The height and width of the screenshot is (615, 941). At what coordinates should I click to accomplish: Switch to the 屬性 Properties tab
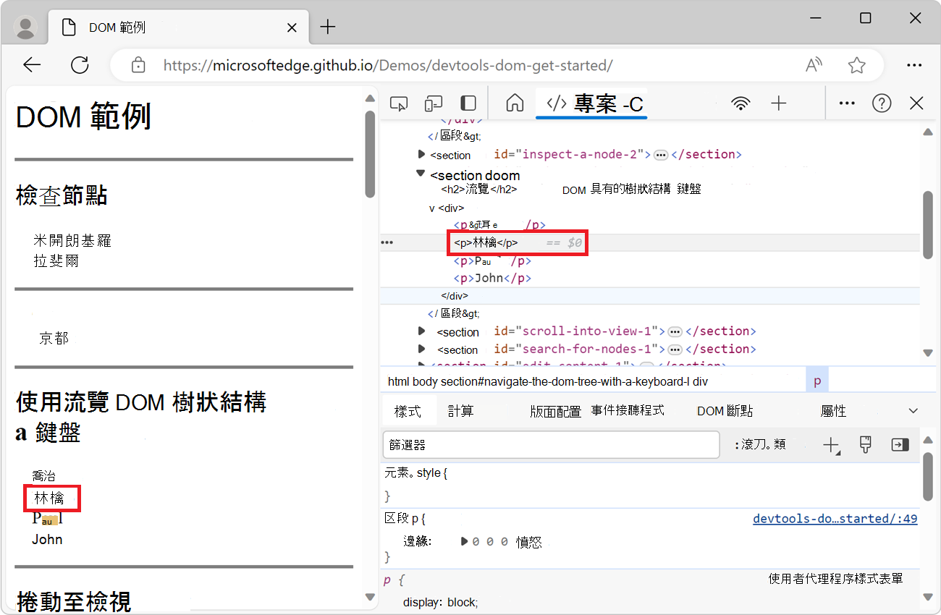tap(833, 411)
